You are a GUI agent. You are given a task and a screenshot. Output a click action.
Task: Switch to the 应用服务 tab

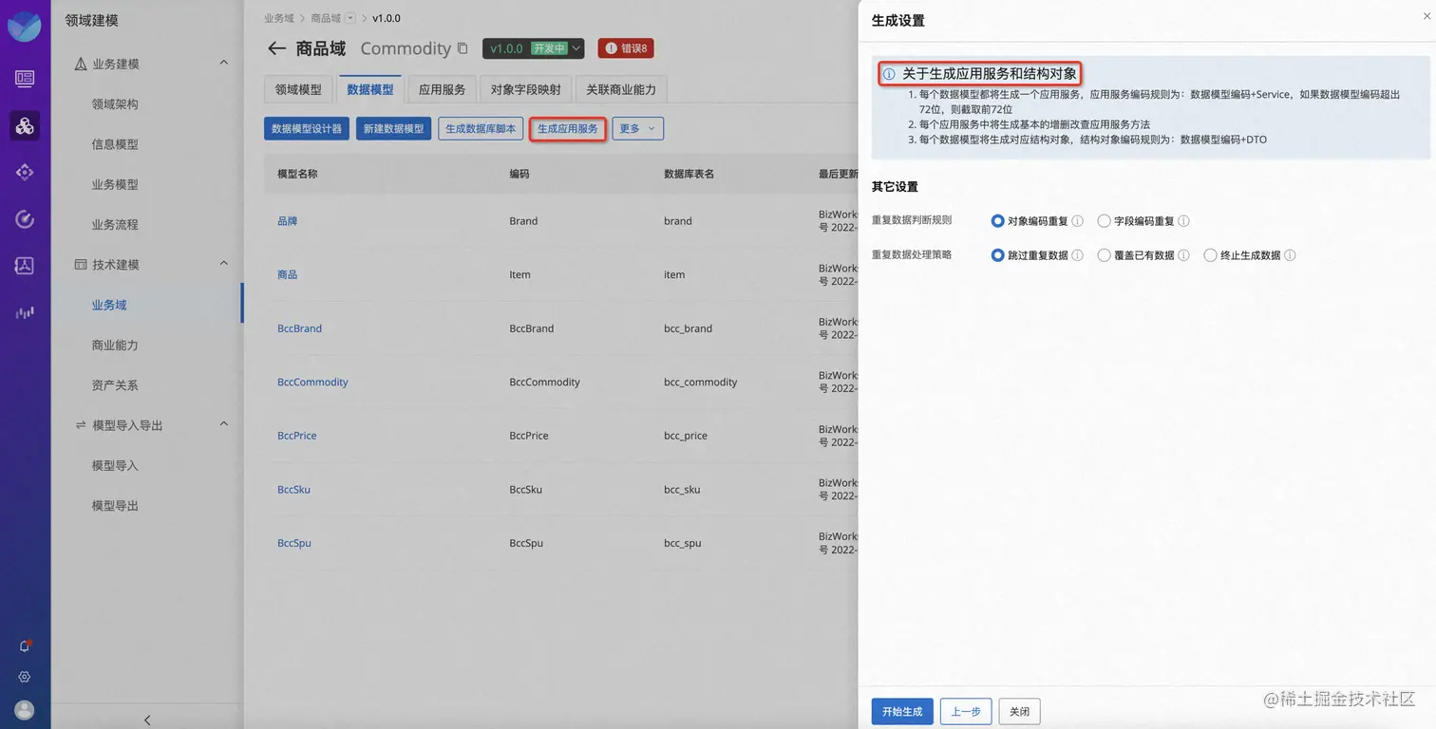pos(442,90)
